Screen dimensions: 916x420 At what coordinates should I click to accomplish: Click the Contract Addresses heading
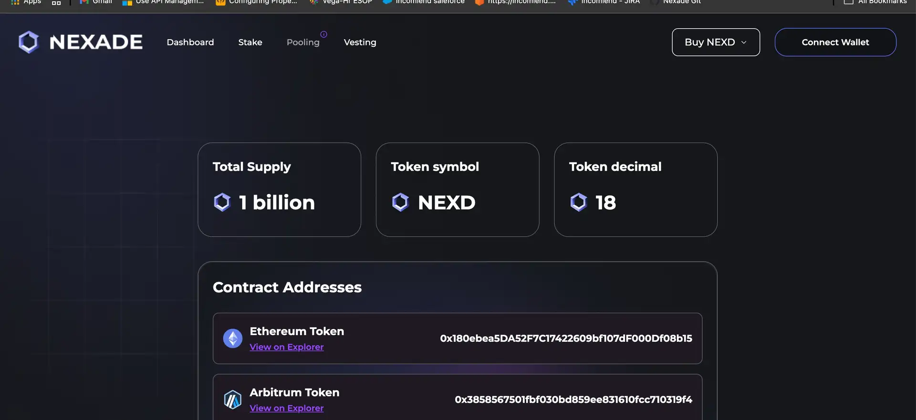pyautogui.click(x=287, y=287)
